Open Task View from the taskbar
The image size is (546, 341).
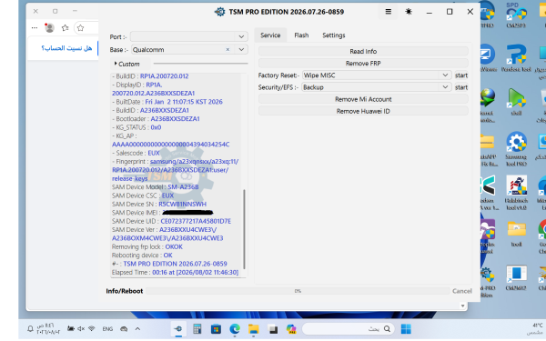point(273,329)
